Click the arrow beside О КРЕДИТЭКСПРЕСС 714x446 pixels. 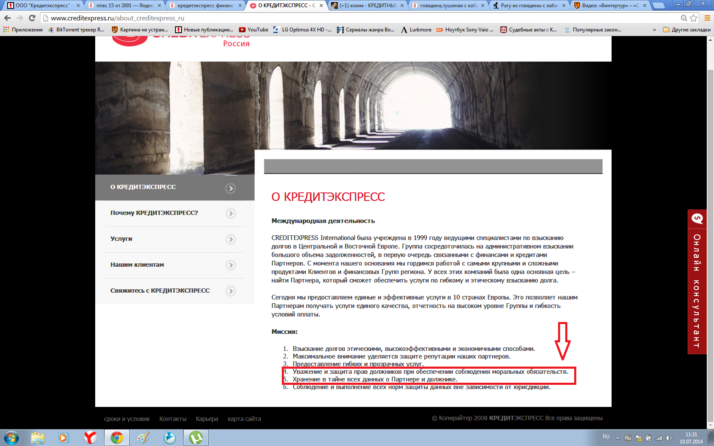click(x=230, y=188)
